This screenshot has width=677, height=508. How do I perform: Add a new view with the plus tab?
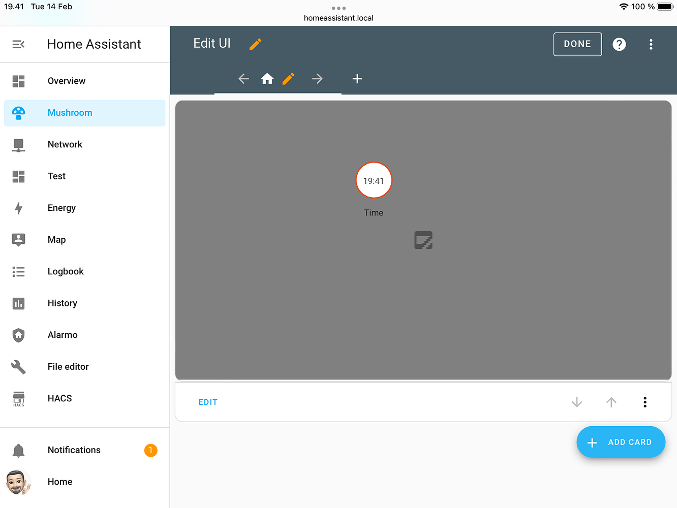(357, 79)
